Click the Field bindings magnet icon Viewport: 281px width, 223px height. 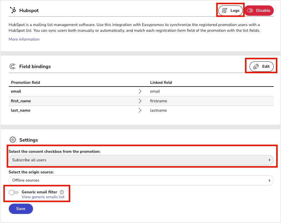13,66
